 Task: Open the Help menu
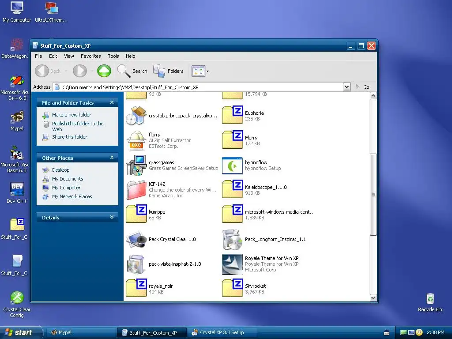130,56
